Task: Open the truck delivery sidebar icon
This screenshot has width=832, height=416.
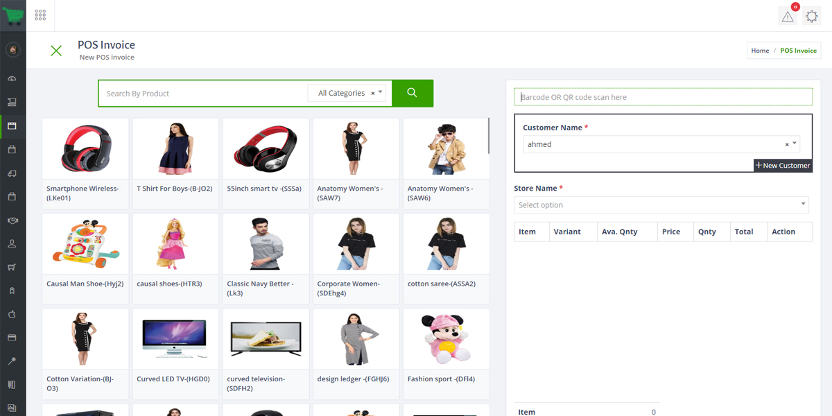Action: coord(12,173)
